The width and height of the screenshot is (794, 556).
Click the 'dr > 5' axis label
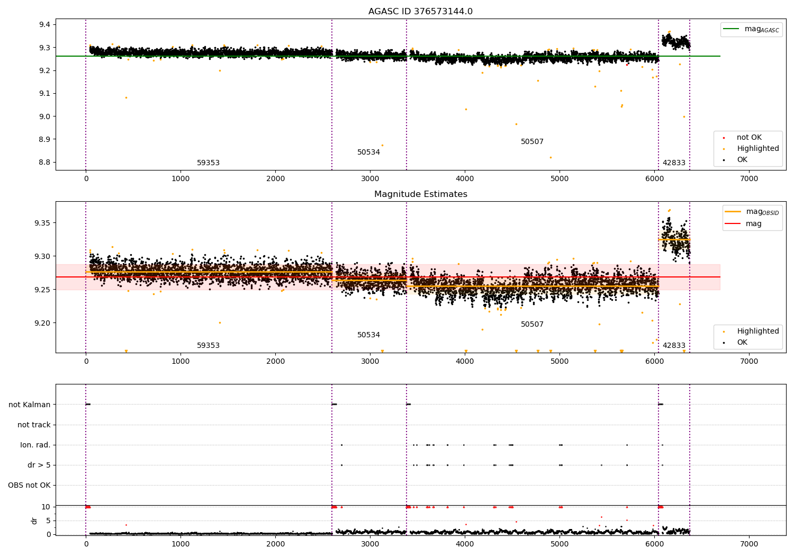pos(39,465)
